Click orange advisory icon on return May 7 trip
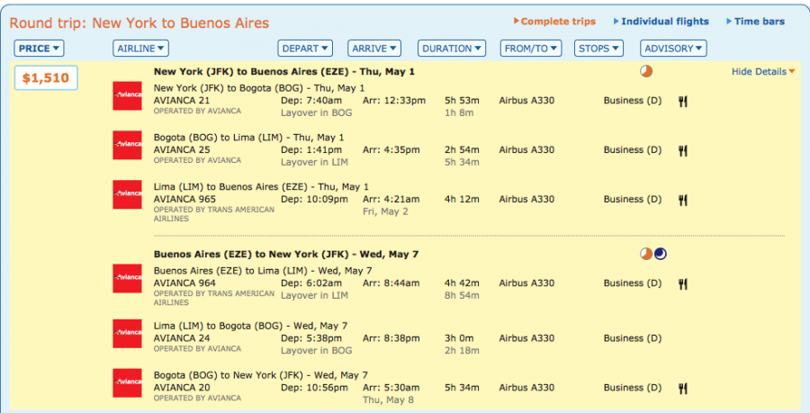Image resolution: width=810 pixels, height=413 pixels. coord(646,254)
